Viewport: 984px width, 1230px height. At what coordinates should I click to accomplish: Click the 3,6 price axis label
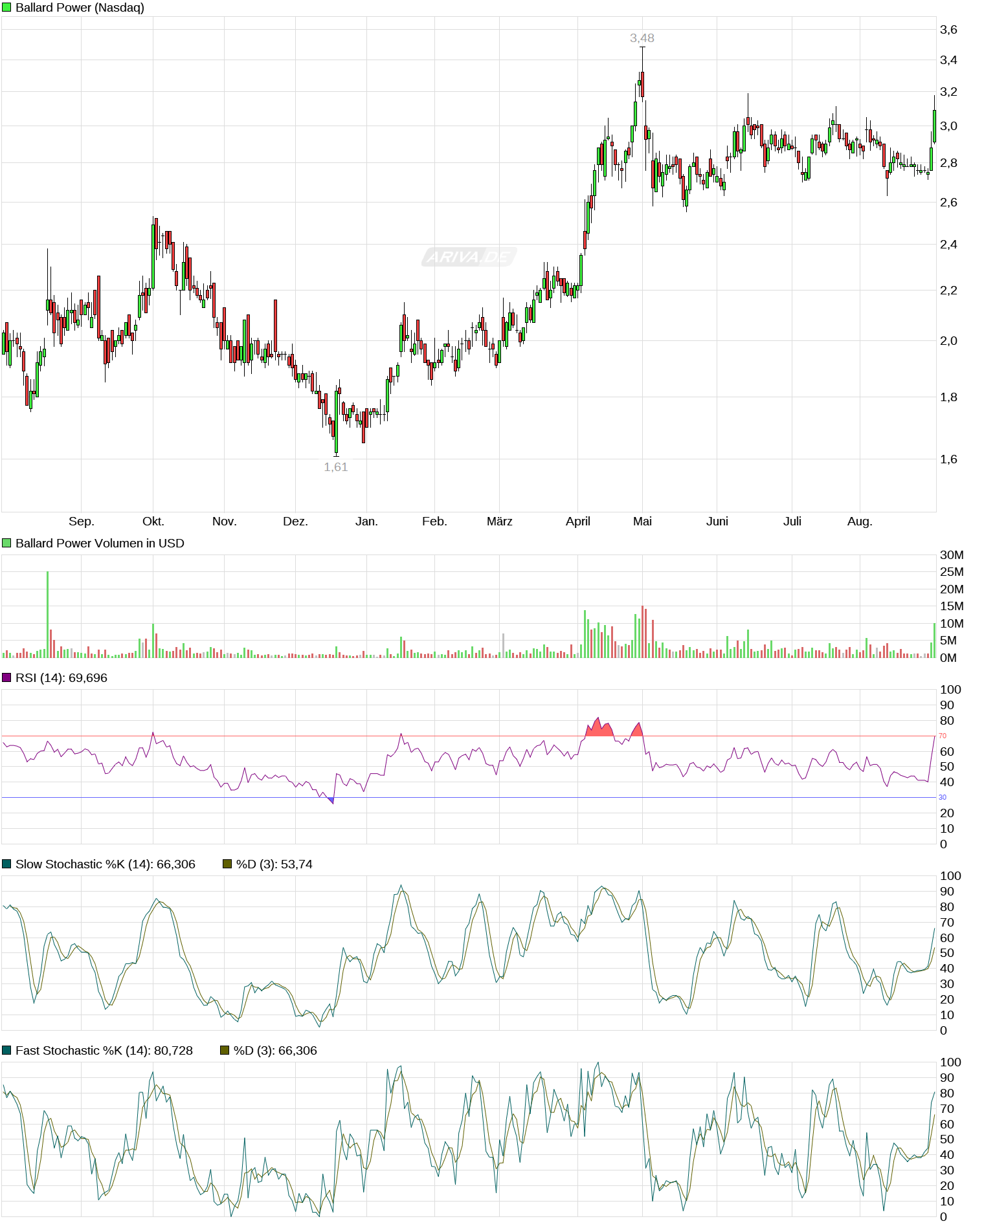948,30
